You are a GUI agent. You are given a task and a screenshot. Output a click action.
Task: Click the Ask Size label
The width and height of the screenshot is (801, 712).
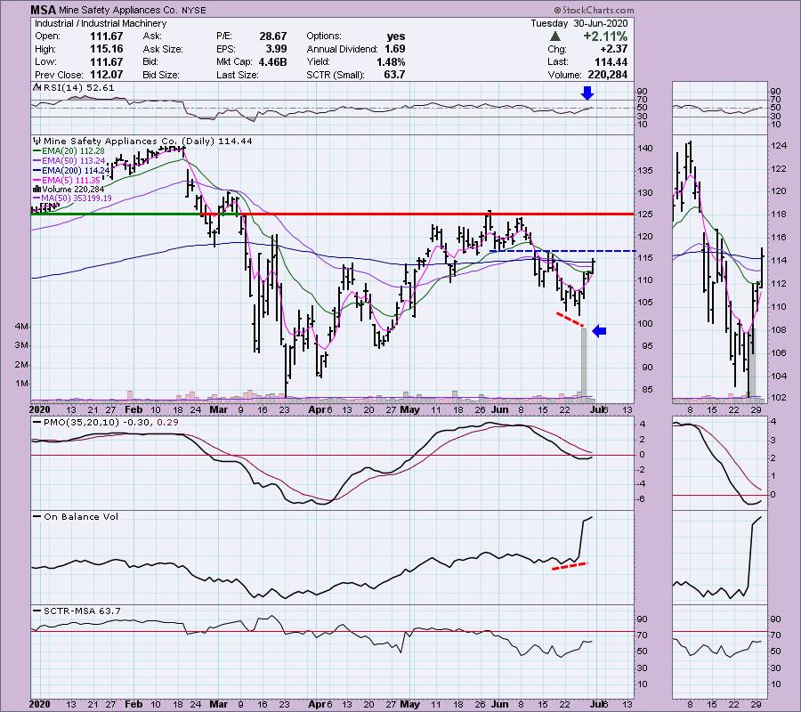[163, 49]
